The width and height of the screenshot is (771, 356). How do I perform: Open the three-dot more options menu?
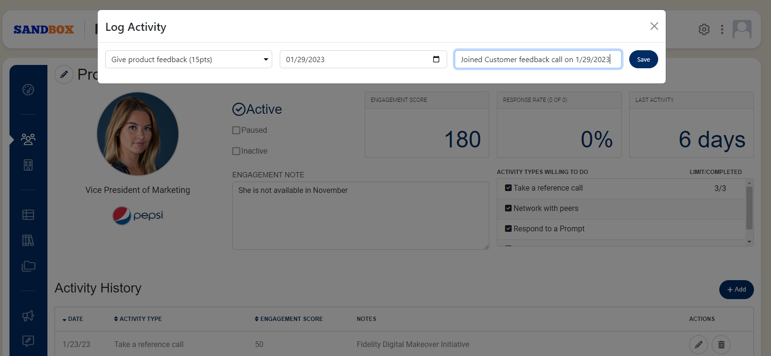pos(722,29)
